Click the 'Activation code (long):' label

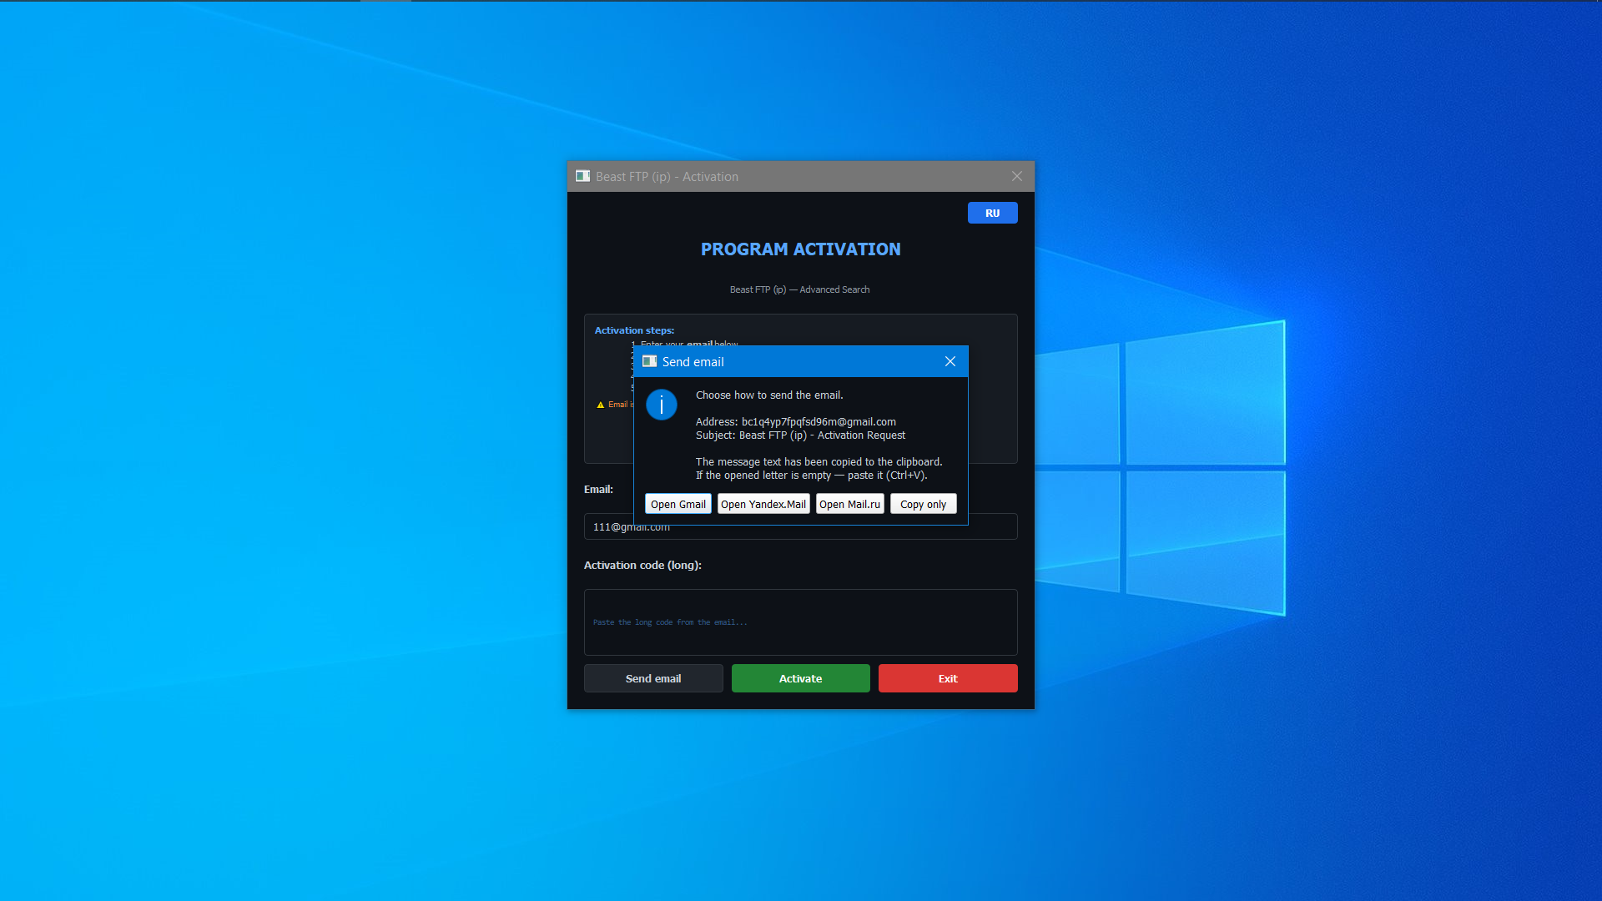coord(642,566)
